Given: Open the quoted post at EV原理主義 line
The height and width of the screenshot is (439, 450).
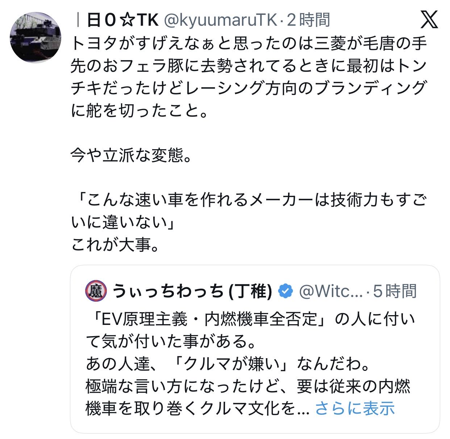Looking at the screenshot, I should click(x=250, y=319).
